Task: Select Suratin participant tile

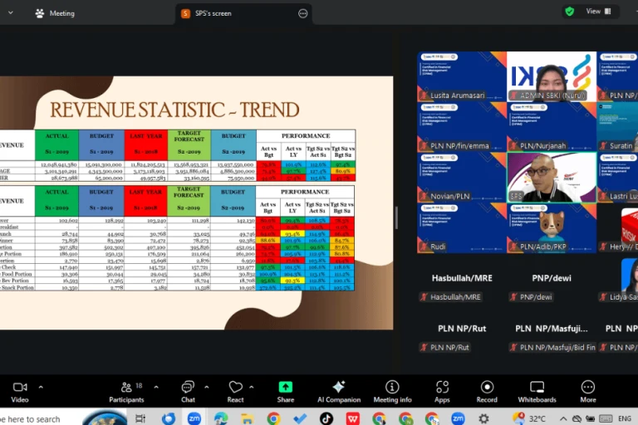Action: click(x=617, y=126)
